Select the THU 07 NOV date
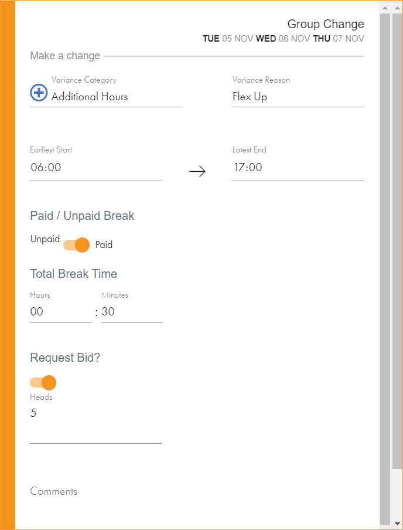This screenshot has width=403, height=530. pos(338,39)
